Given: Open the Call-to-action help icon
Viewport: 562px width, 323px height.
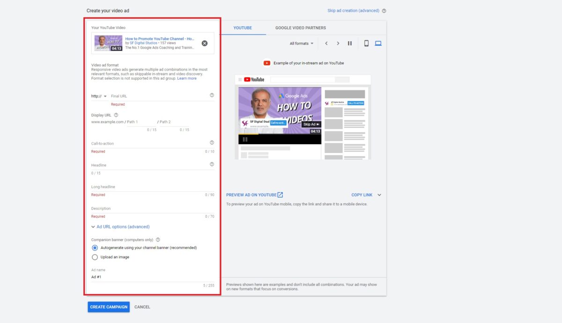Looking at the screenshot, I should point(212,142).
